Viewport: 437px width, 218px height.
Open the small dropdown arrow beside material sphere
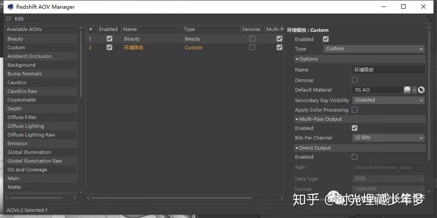point(414,90)
